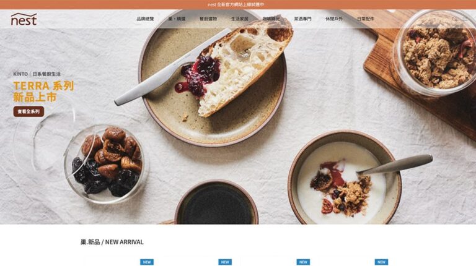Viewport: 476px width, 266px height.
Task: Click the top announcement banner text
Action: point(236,4)
